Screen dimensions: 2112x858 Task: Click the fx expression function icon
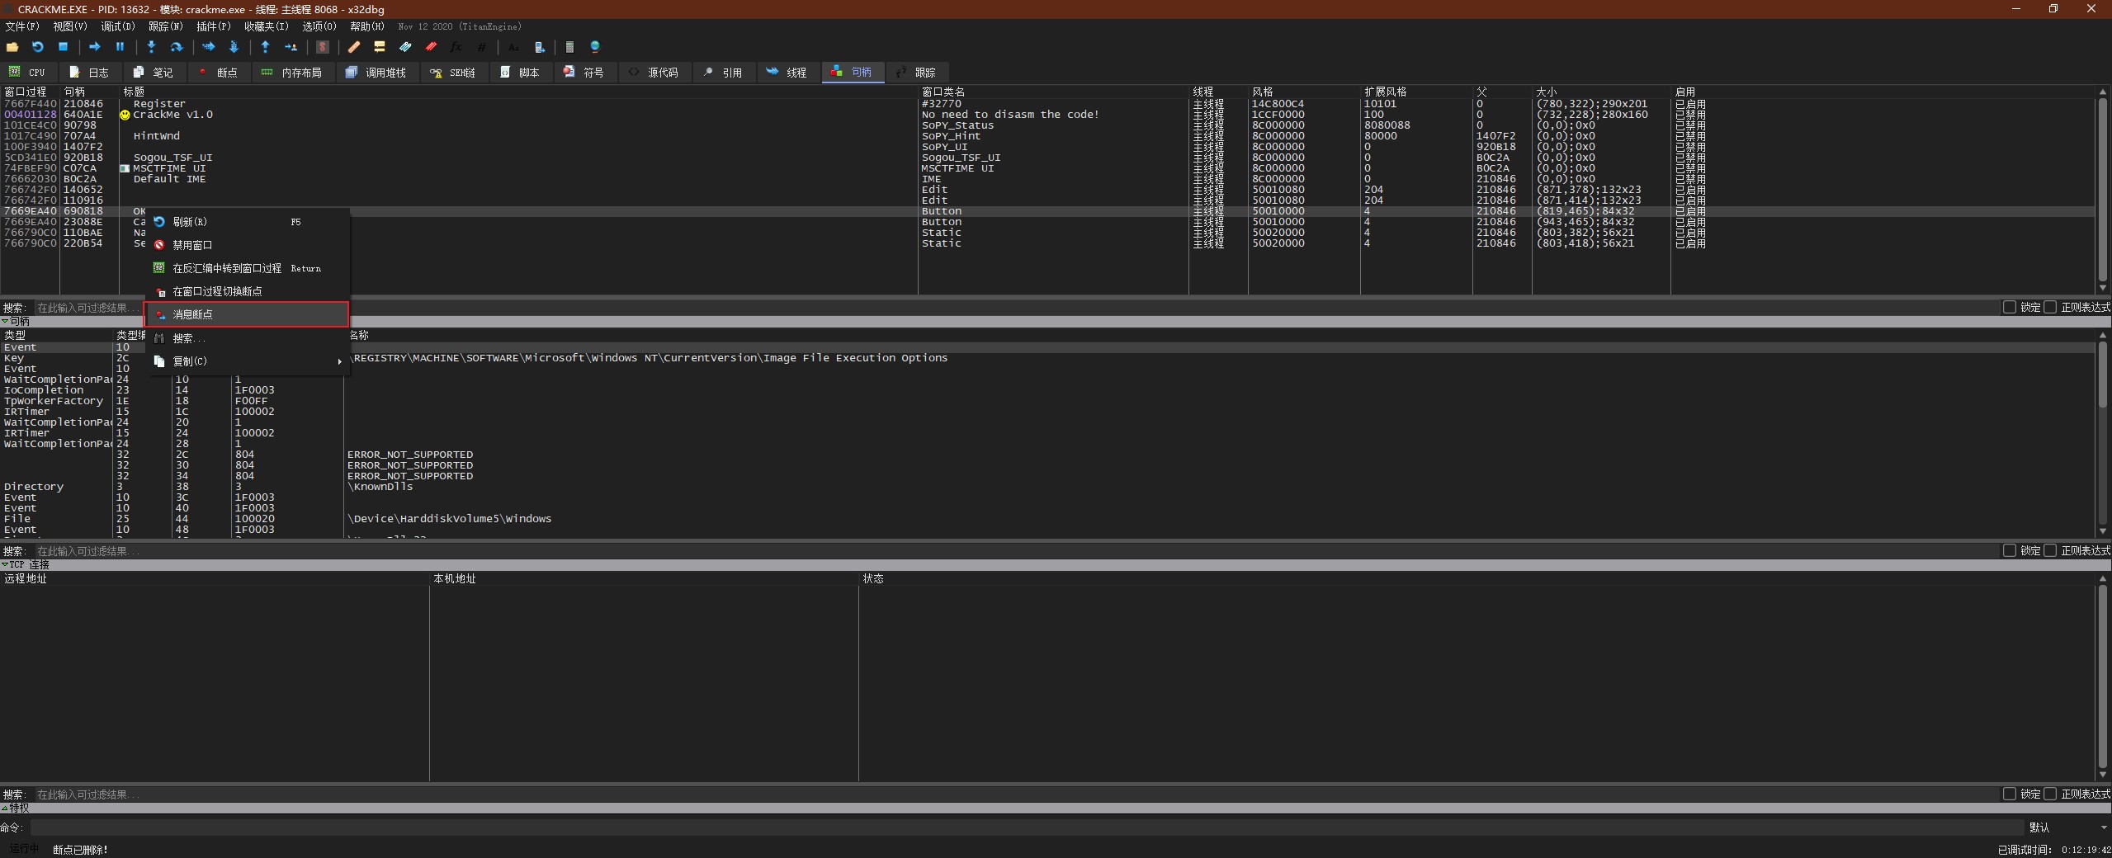point(455,47)
